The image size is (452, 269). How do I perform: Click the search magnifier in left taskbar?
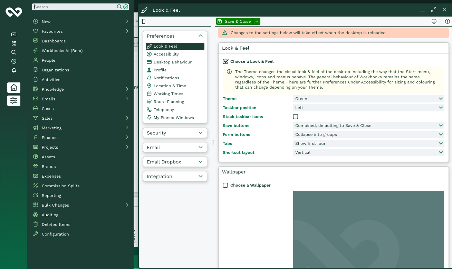14,52
